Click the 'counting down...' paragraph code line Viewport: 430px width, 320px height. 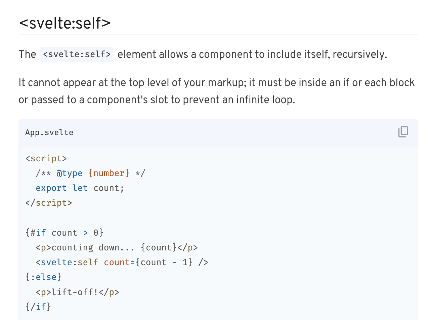pyautogui.click(x=117, y=247)
